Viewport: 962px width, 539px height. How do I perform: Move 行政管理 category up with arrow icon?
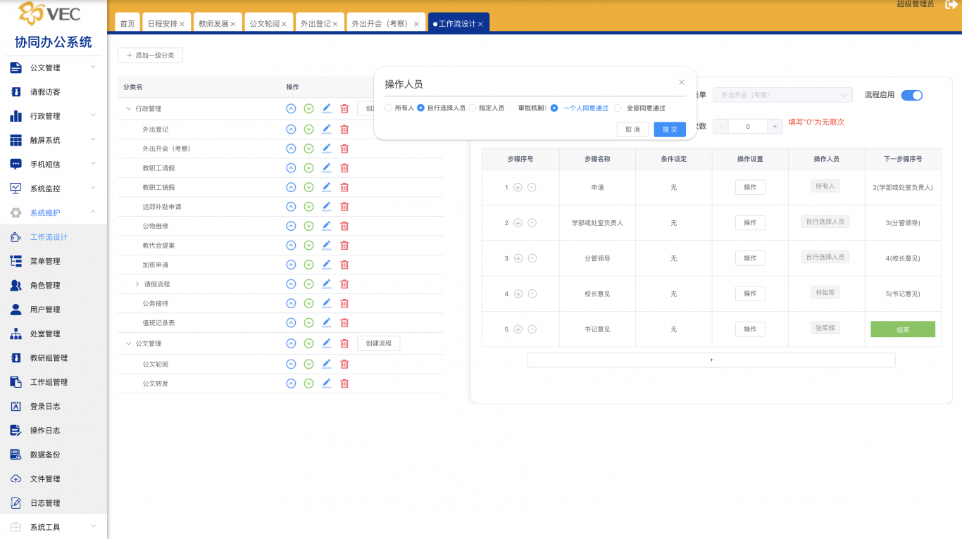pos(291,108)
